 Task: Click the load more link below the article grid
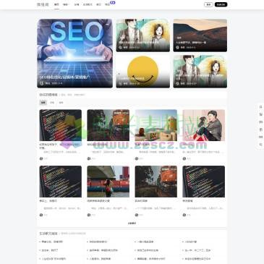pos(132,223)
